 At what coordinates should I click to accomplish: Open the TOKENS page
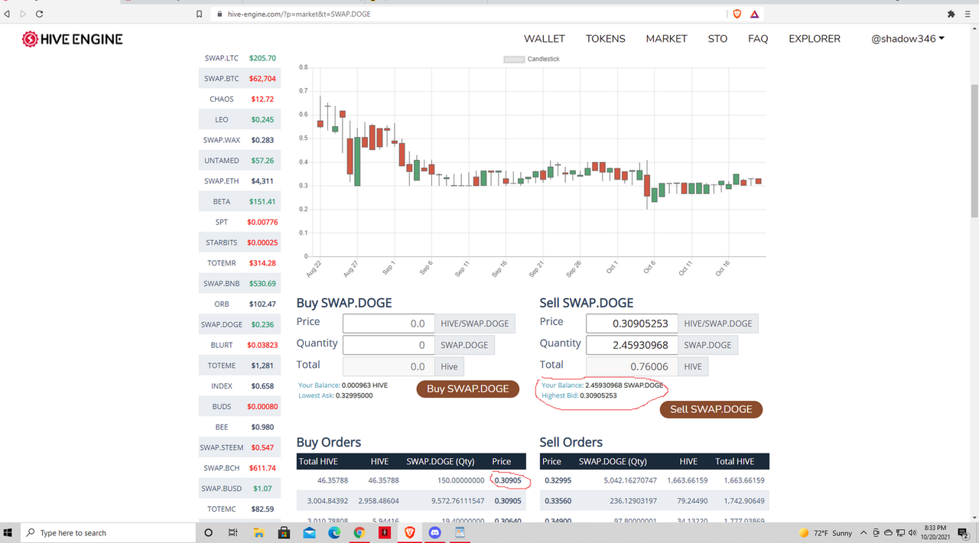click(605, 38)
